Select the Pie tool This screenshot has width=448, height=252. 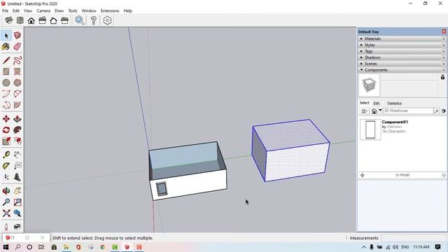coord(17,105)
